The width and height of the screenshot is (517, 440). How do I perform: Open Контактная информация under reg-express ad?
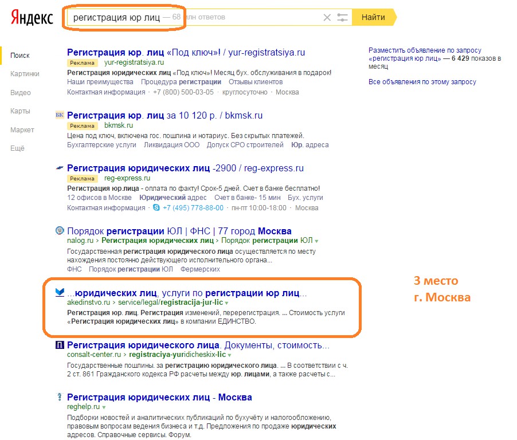pyautogui.click(x=106, y=208)
